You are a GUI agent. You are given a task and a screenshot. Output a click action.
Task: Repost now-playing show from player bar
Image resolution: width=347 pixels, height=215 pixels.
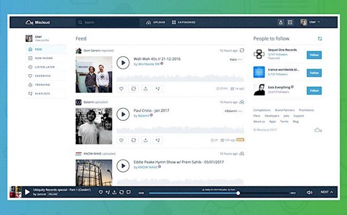pyautogui.click(x=122, y=192)
